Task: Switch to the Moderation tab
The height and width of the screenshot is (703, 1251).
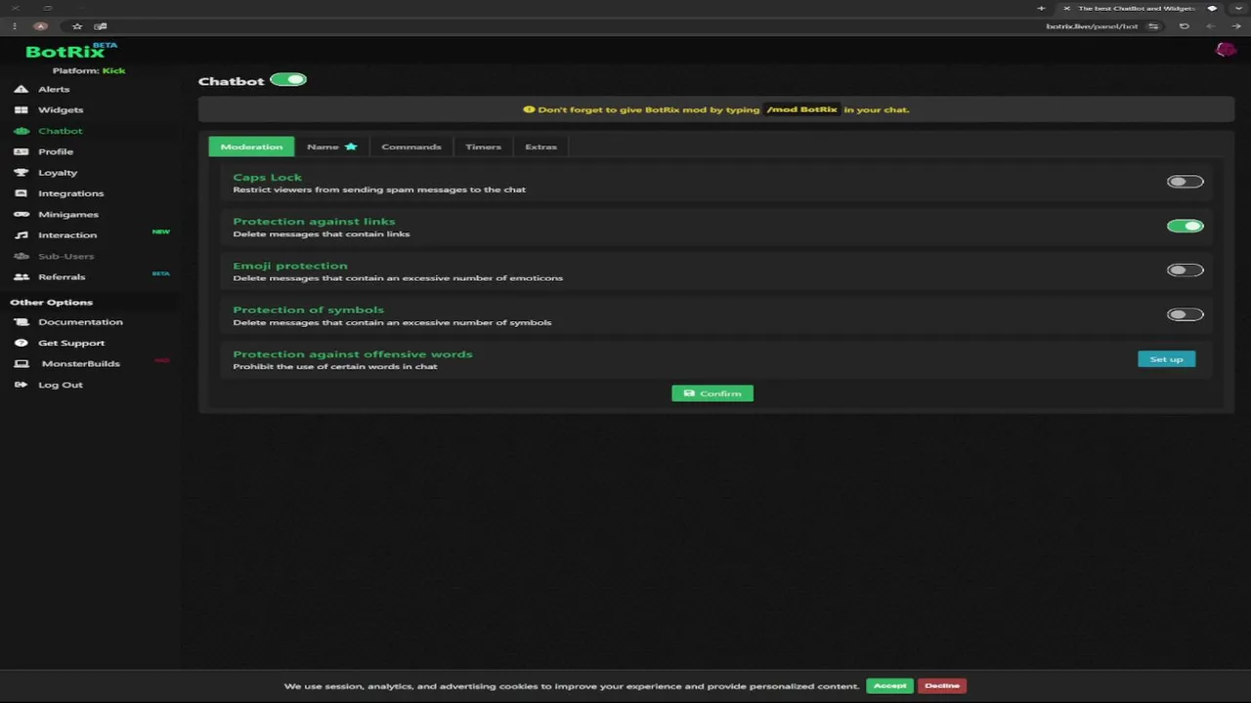Action: [x=251, y=146]
